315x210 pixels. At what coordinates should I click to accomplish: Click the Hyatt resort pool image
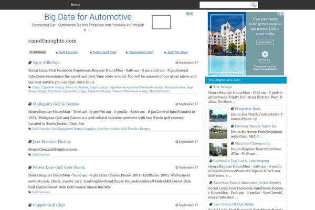pyautogui.click(x=227, y=44)
